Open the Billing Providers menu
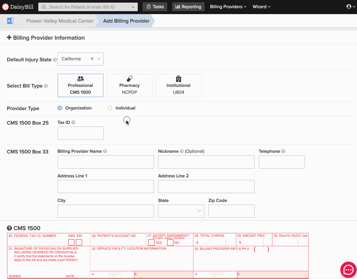Screen dimensions: 357x279 [228, 7]
